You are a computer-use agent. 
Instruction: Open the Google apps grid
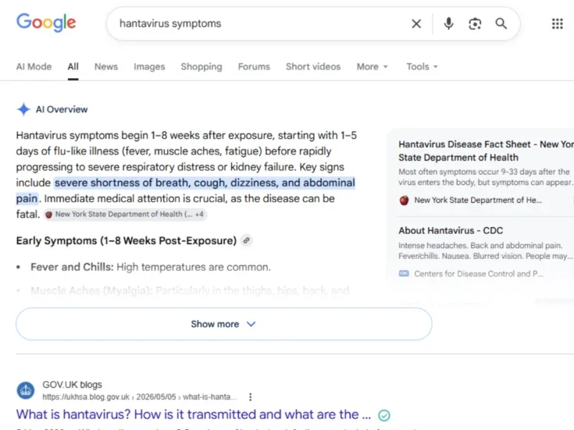pyautogui.click(x=557, y=23)
